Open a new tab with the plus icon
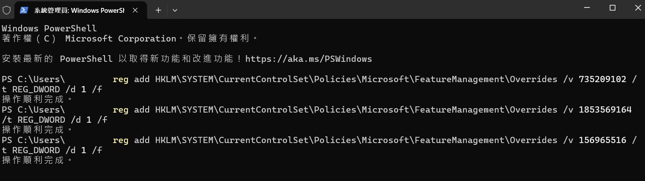 [x=158, y=10]
